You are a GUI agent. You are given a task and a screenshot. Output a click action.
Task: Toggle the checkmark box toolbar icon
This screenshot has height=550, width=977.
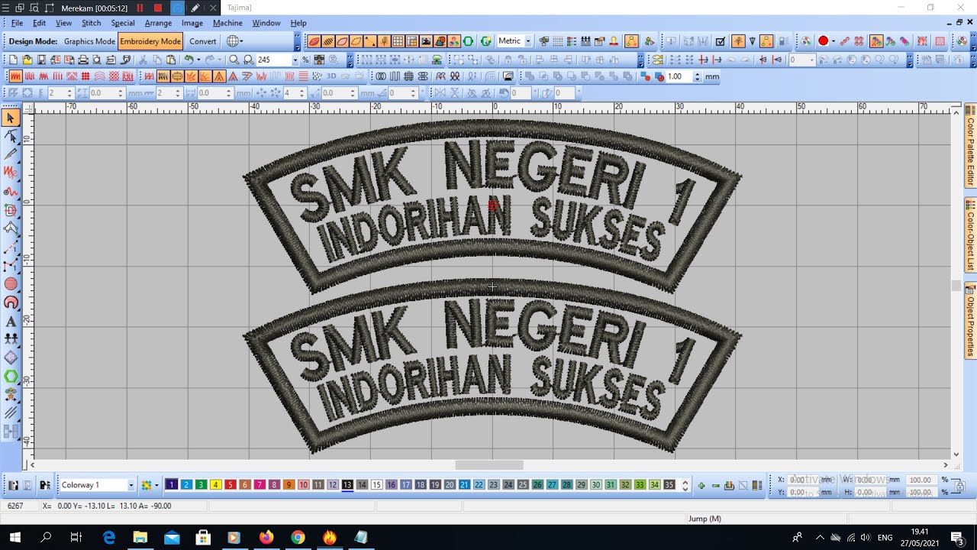720,41
